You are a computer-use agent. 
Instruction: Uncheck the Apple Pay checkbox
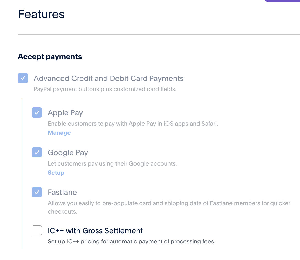pyautogui.click(x=37, y=113)
